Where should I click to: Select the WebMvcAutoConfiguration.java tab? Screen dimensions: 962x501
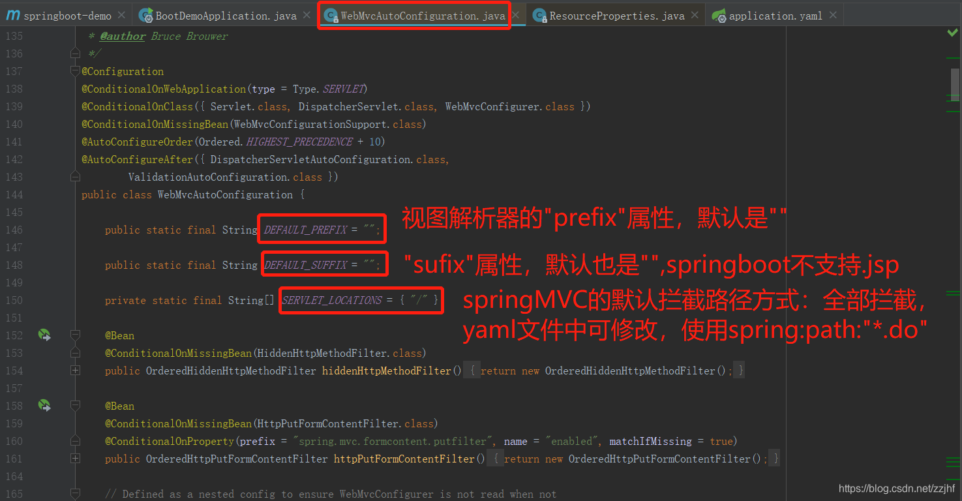[x=423, y=16]
